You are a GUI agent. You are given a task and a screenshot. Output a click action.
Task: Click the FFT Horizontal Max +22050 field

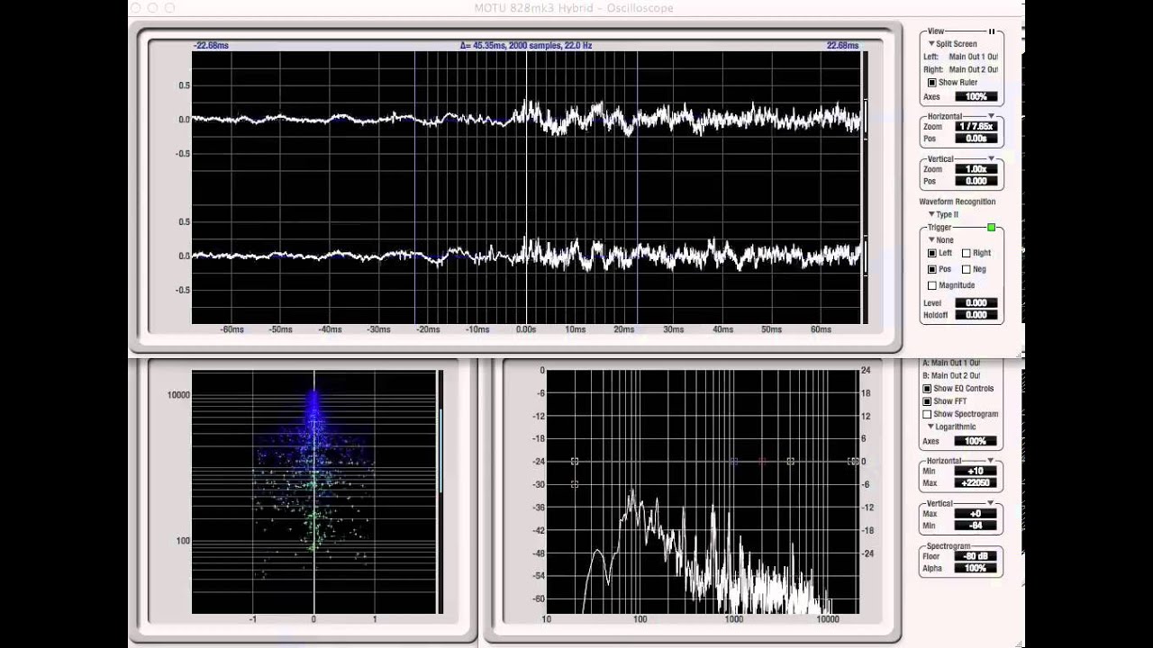[976, 483]
